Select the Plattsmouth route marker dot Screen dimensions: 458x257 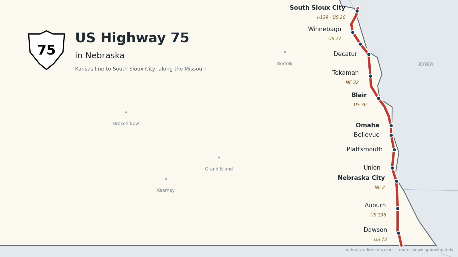click(394, 150)
